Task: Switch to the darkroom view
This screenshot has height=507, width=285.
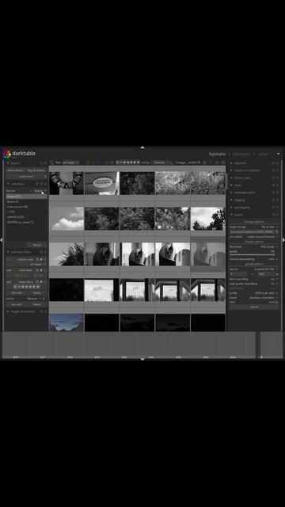Action: pos(241,154)
